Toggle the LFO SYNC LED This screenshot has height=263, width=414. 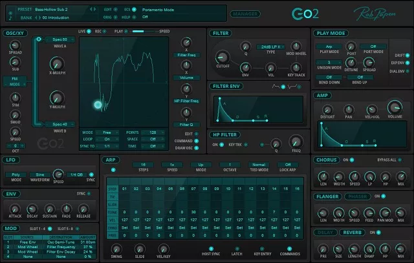pyautogui.click(x=91, y=174)
